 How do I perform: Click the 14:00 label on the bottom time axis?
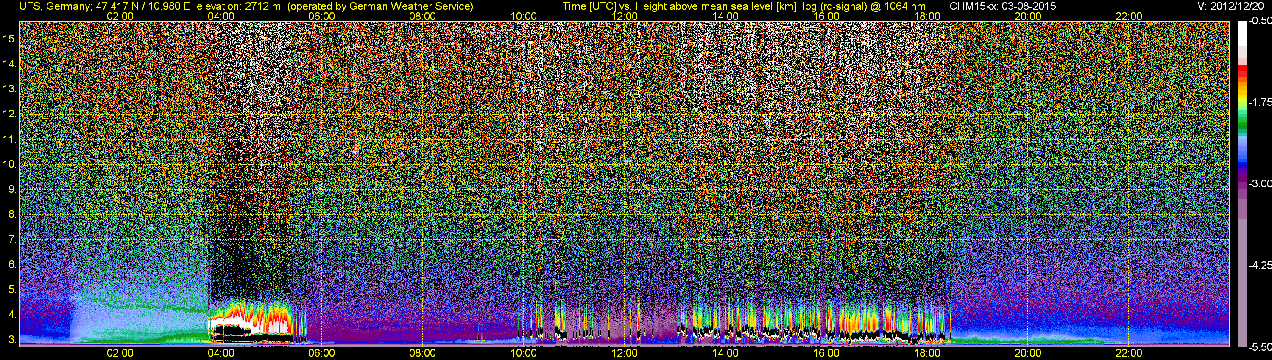point(725,353)
